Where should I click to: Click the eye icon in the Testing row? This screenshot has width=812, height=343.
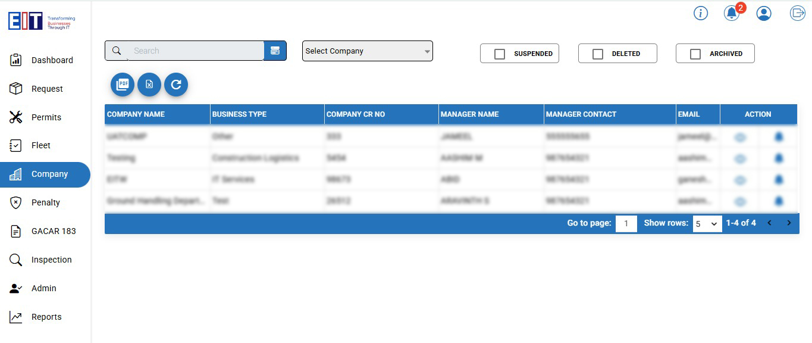pyautogui.click(x=740, y=158)
